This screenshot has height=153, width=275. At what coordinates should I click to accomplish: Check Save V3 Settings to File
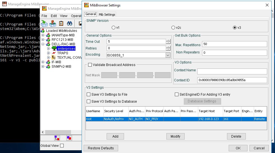tap(89, 95)
